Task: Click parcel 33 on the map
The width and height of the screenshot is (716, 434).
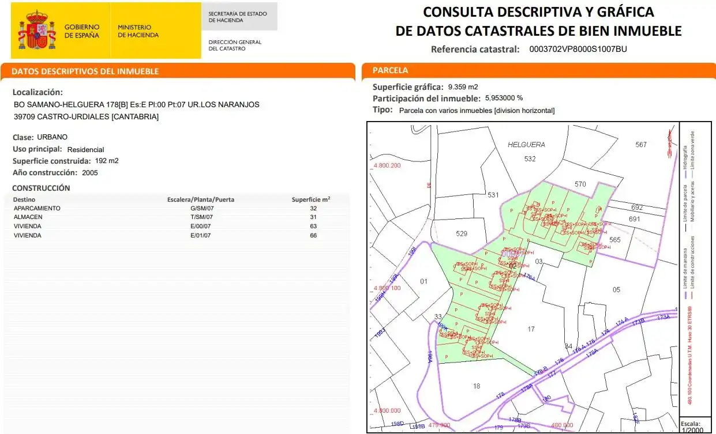Action: 438,316
